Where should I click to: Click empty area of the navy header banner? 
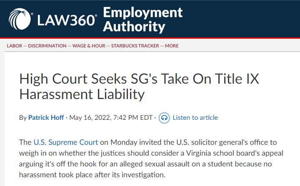coord(242,19)
